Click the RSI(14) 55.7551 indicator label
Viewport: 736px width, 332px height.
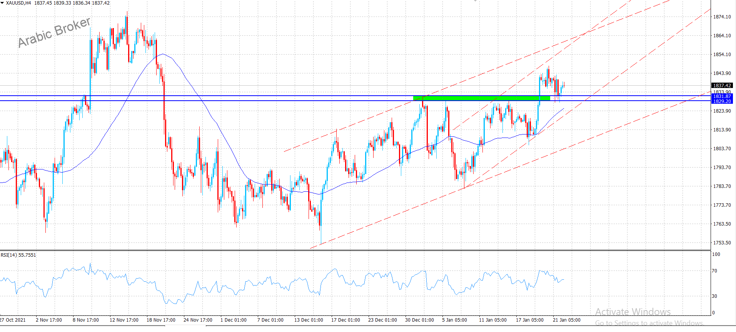[18, 255]
